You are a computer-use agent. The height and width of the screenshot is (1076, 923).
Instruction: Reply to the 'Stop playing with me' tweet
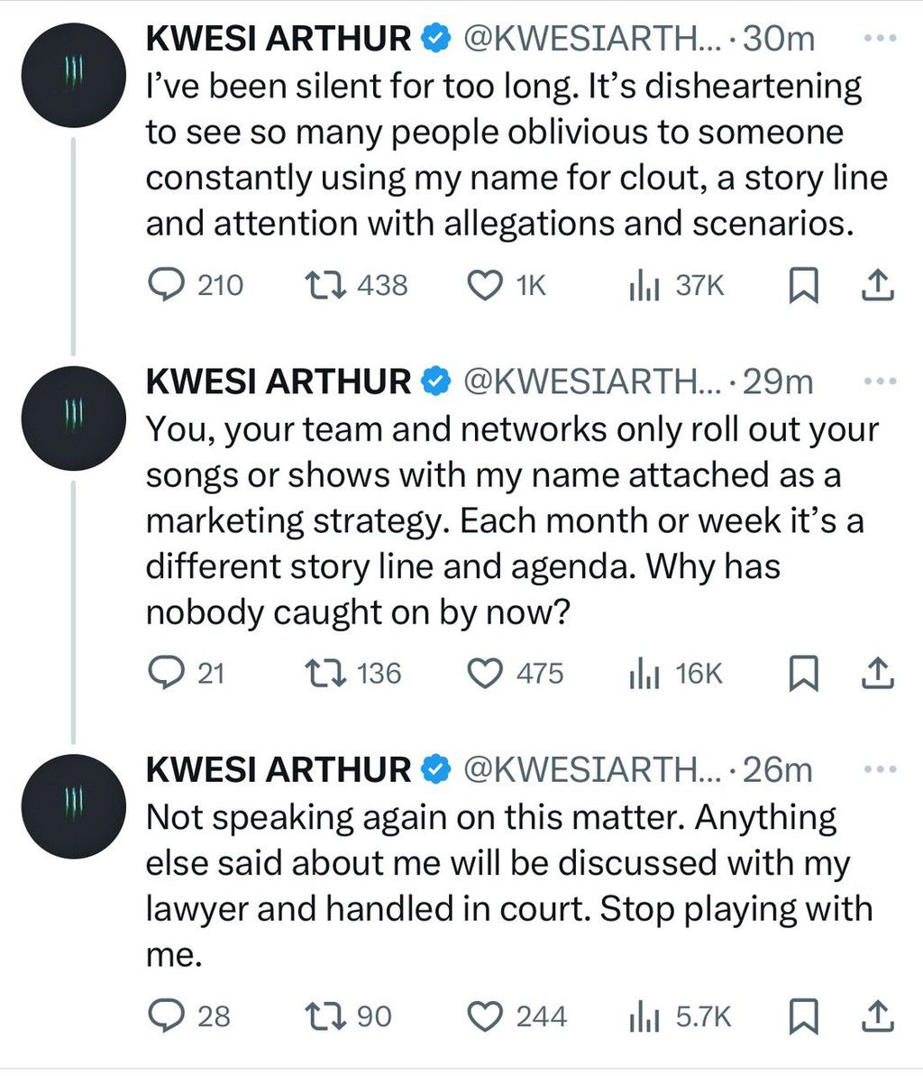click(165, 1016)
